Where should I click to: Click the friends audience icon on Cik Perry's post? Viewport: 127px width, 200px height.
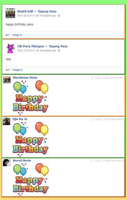(x=59, y=51)
